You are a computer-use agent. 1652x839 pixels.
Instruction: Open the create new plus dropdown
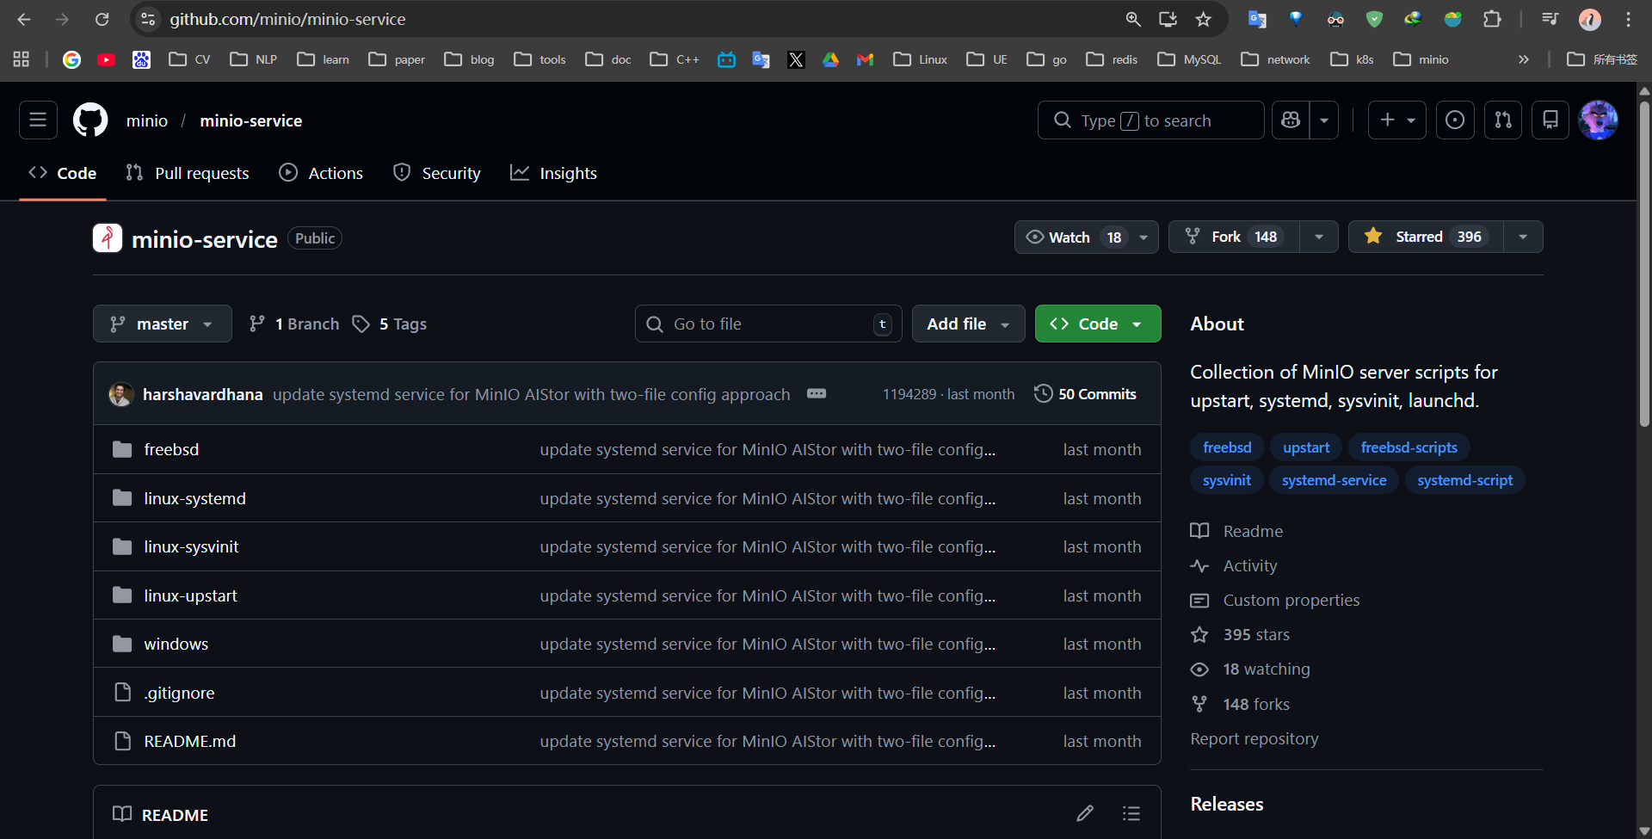point(1397,120)
